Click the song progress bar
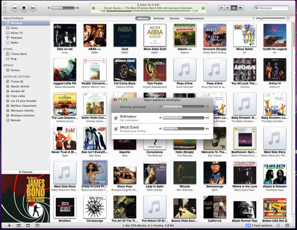 (148, 11)
